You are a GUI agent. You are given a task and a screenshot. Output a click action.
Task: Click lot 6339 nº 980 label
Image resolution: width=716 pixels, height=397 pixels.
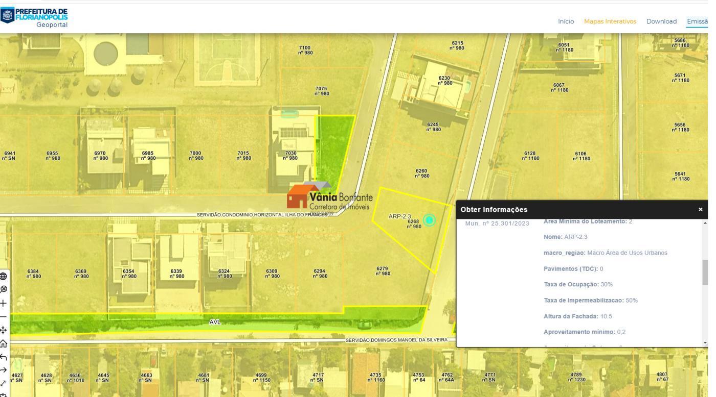tap(177, 274)
